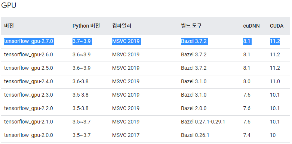The width and height of the screenshot is (292, 144).
Task: Click Bazel 3.1.0 in the 2.4.0 row
Action: 194,82
